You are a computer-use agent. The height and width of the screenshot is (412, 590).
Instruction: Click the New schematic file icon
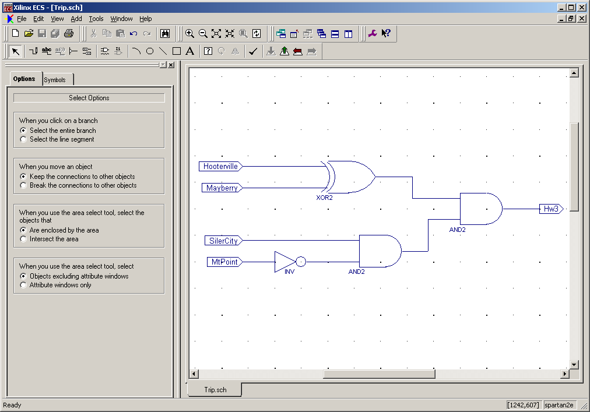[x=16, y=34]
